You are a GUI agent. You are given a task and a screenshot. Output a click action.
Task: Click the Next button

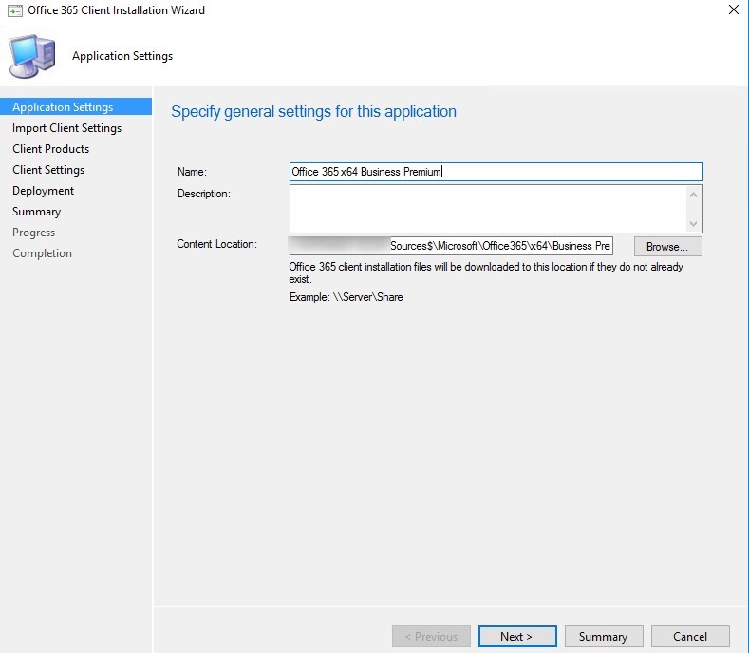517,636
